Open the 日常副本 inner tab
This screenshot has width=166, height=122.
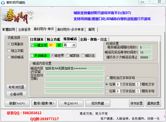click(37, 39)
